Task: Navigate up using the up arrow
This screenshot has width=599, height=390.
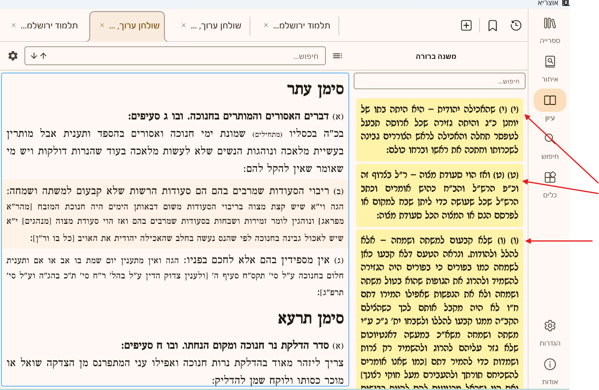Action: click(x=43, y=55)
